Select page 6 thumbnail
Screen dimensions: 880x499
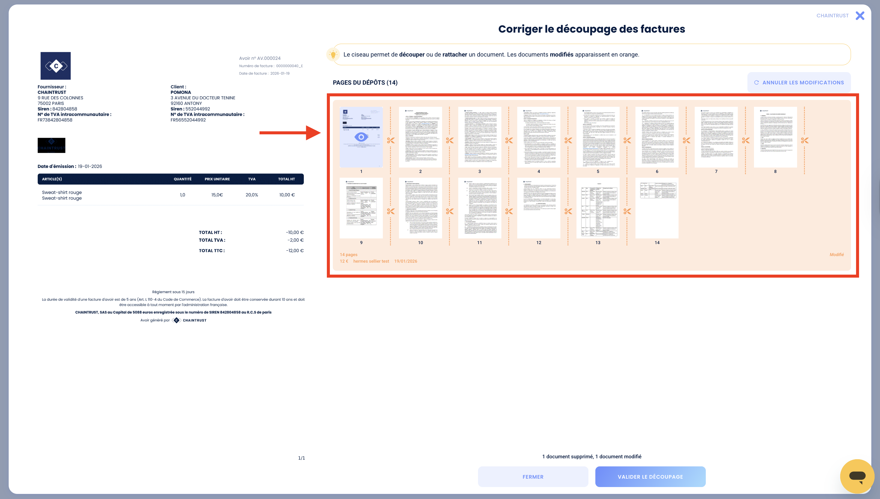(x=657, y=137)
